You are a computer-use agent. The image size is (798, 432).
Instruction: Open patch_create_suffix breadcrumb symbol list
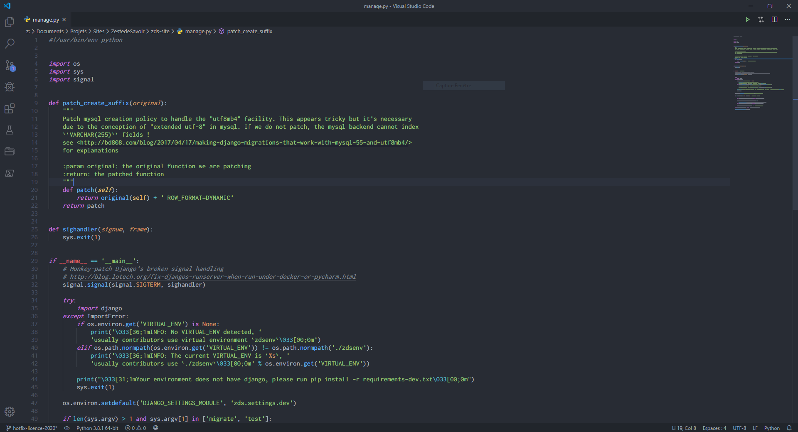[x=245, y=31]
